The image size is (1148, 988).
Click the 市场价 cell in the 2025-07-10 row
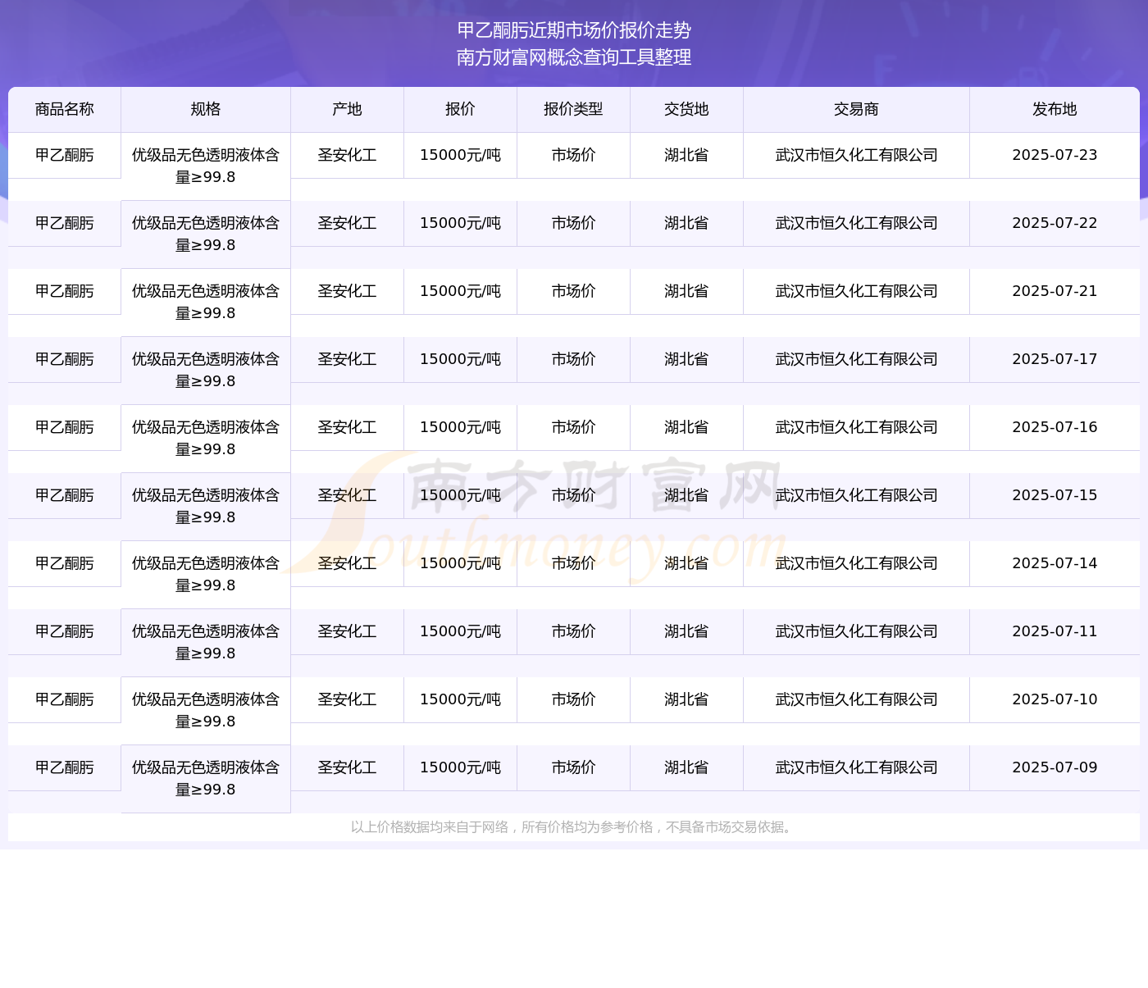click(573, 699)
